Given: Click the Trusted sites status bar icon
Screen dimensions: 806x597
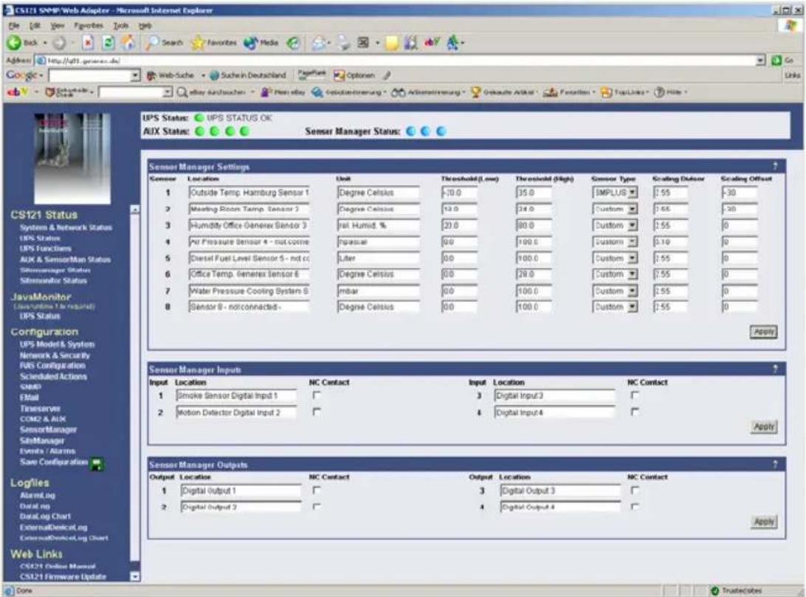Looking at the screenshot, I should pyautogui.click(x=714, y=591).
